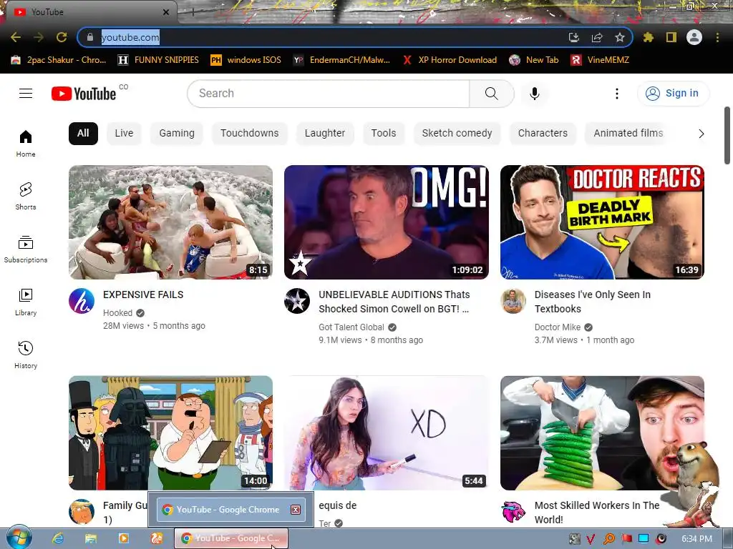
Task: Share this page icon in address bar
Action: click(x=597, y=37)
